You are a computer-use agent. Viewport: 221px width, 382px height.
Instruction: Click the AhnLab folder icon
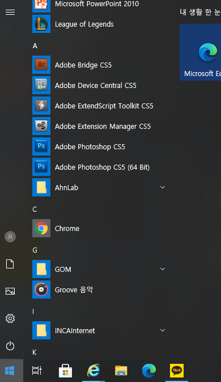click(41, 187)
